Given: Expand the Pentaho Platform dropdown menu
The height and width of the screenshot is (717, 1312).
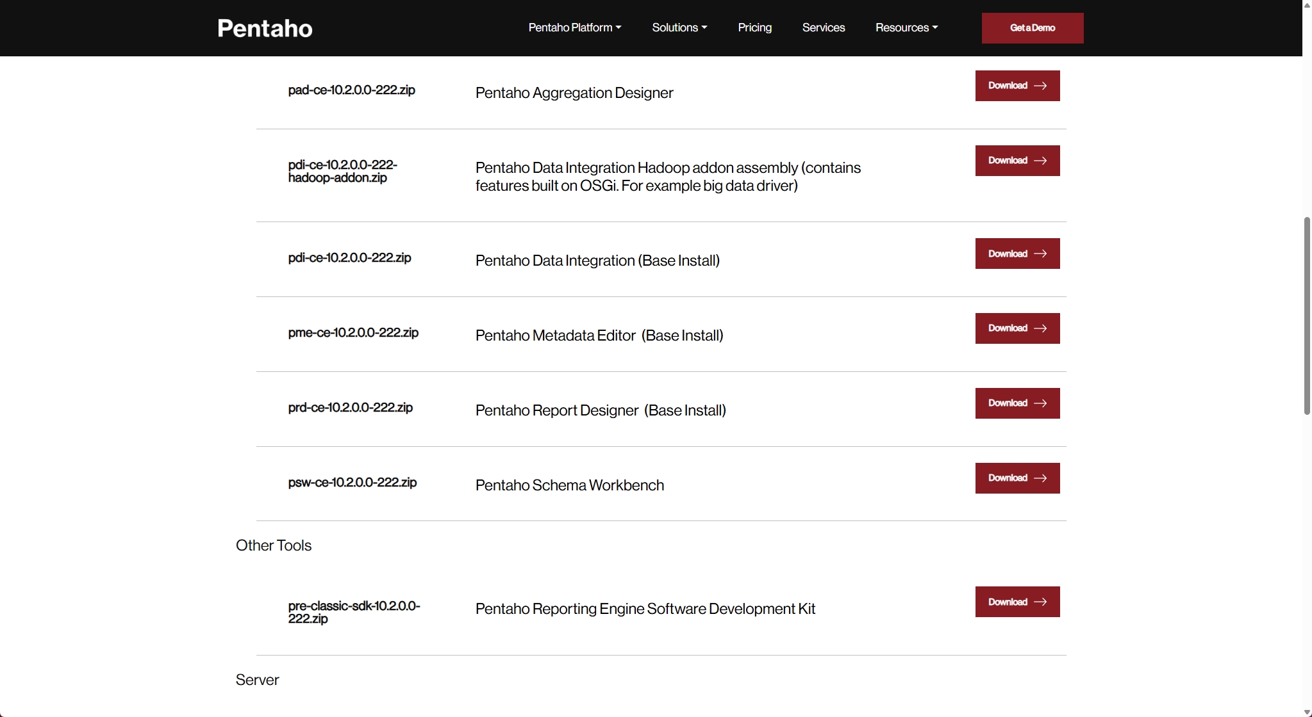Looking at the screenshot, I should (x=574, y=28).
